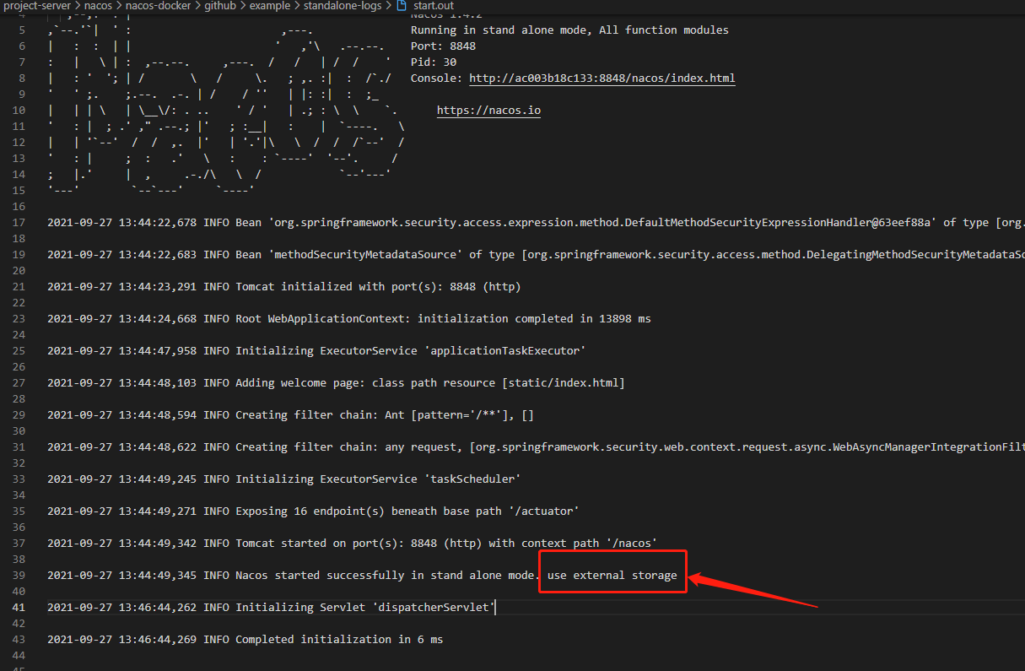This screenshot has width=1025, height=671.
Task: Click the 'Pid: 30' text
Action: click(x=434, y=62)
